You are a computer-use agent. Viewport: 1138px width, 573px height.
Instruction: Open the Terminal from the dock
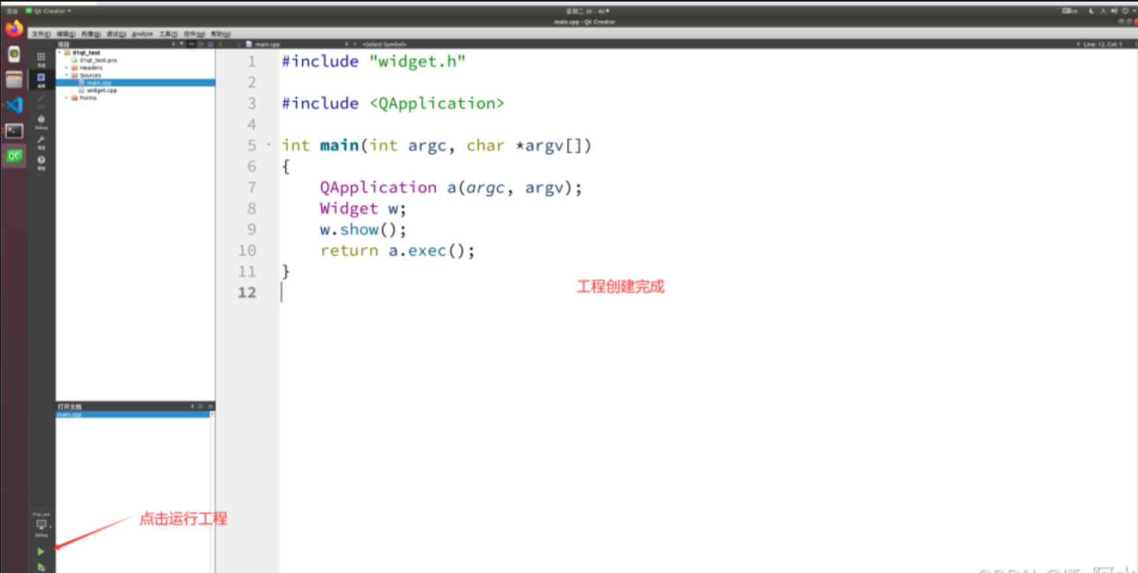pos(14,131)
